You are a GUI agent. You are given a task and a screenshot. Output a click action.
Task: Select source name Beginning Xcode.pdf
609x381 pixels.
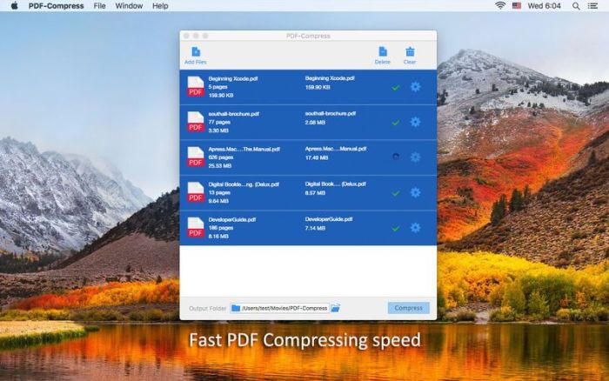[233, 78]
